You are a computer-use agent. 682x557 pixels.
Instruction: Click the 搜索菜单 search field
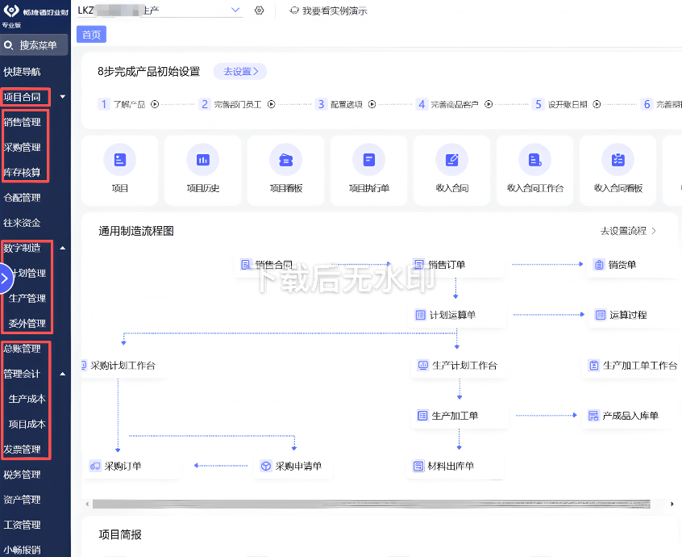coord(36,44)
